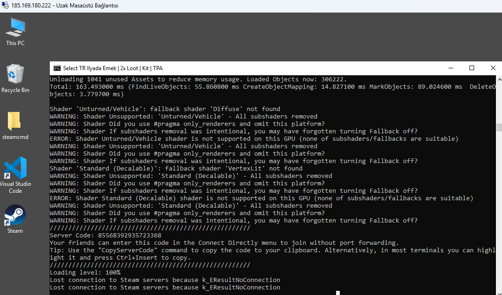Viewport: 502px width, 295px height.
Task: Click the 'ERROR: Shader Standard (Decalable) shader' line
Action: (x=262, y=198)
